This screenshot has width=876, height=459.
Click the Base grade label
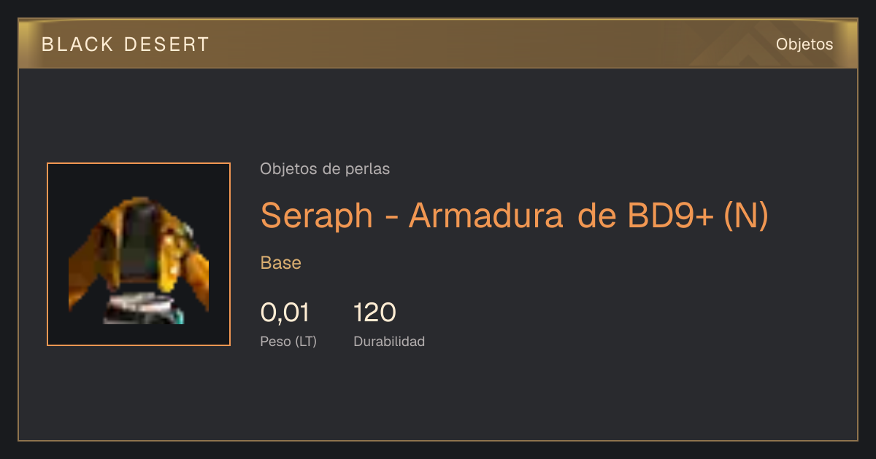pos(281,263)
